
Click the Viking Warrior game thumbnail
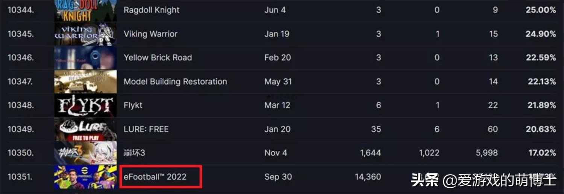click(85, 34)
